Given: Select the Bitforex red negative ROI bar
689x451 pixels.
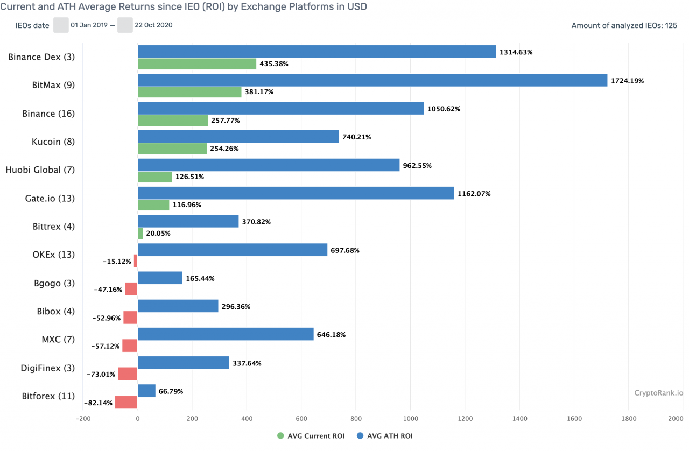Looking at the screenshot, I should click(126, 402).
